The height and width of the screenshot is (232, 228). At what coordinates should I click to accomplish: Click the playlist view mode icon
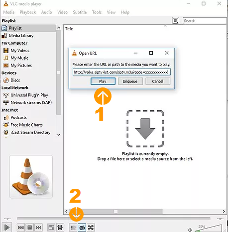point(176,21)
